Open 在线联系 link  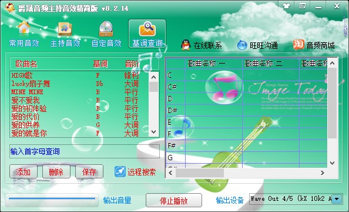pyautogui.click(x=207, y=45)
